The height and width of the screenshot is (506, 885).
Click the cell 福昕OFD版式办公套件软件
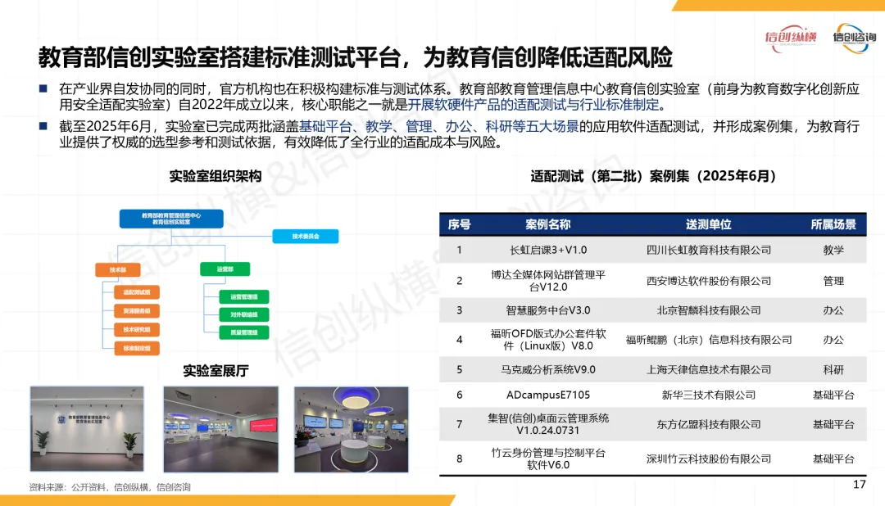[x=548, y=340]
